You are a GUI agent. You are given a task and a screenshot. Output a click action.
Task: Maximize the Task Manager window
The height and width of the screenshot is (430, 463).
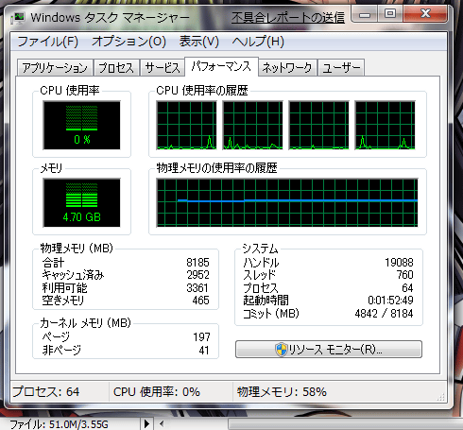pos(390,14)
